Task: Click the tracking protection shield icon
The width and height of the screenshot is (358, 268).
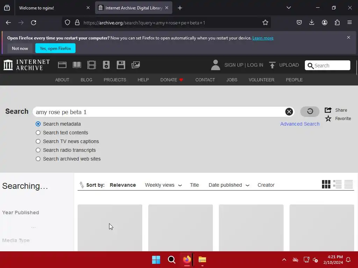Action: point(67,23)
